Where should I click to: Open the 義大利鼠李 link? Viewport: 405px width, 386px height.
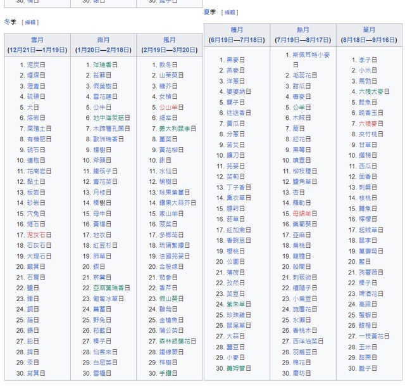[x=174, y=129]
